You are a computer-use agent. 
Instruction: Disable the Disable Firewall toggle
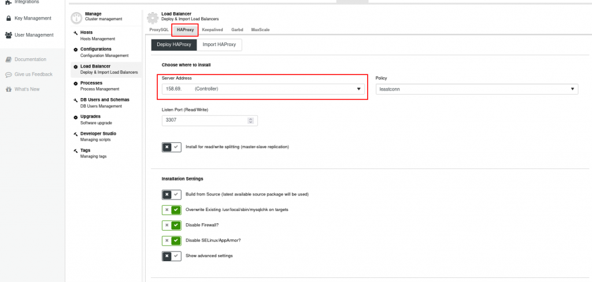pyautogui.click(x=172, y=225)
